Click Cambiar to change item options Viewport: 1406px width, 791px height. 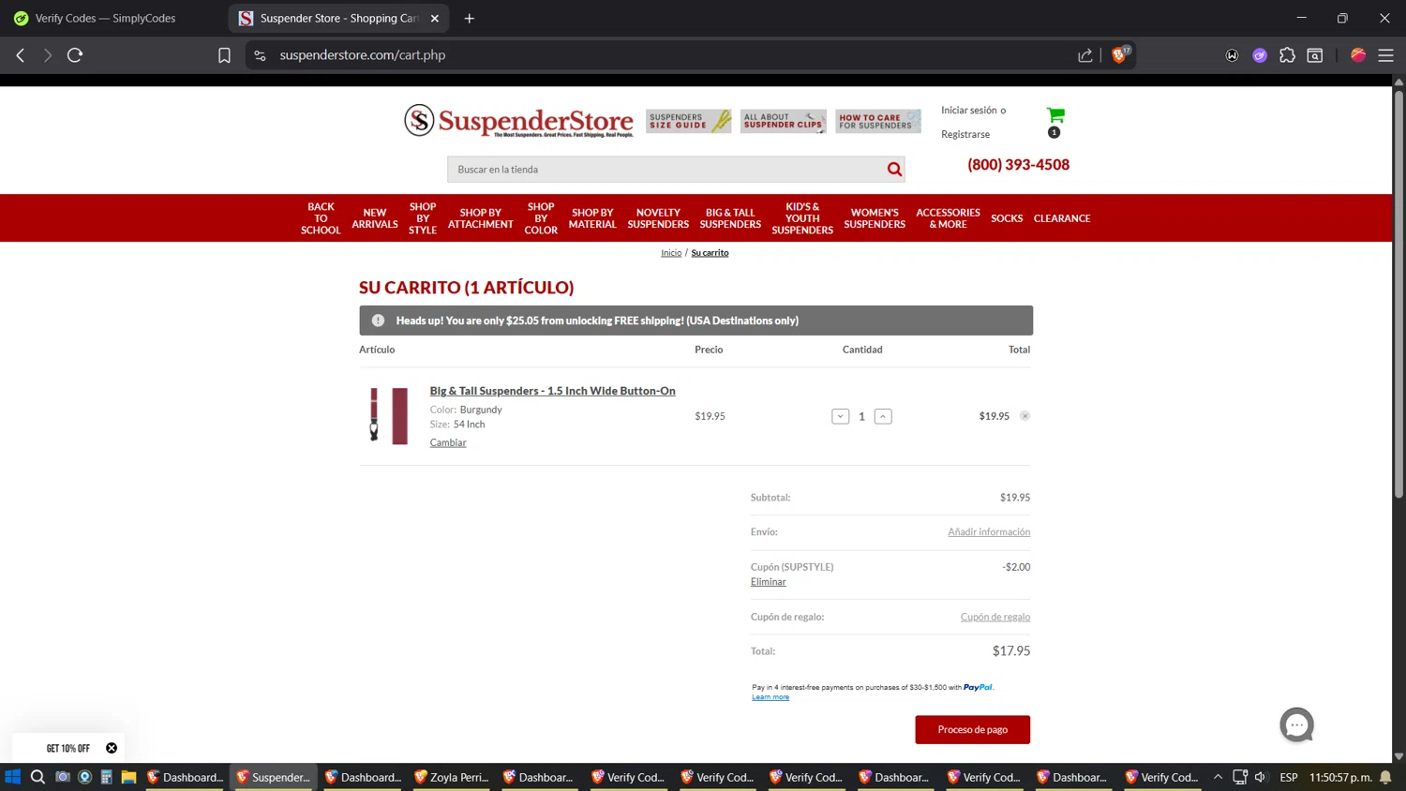(x=448, y=442)
